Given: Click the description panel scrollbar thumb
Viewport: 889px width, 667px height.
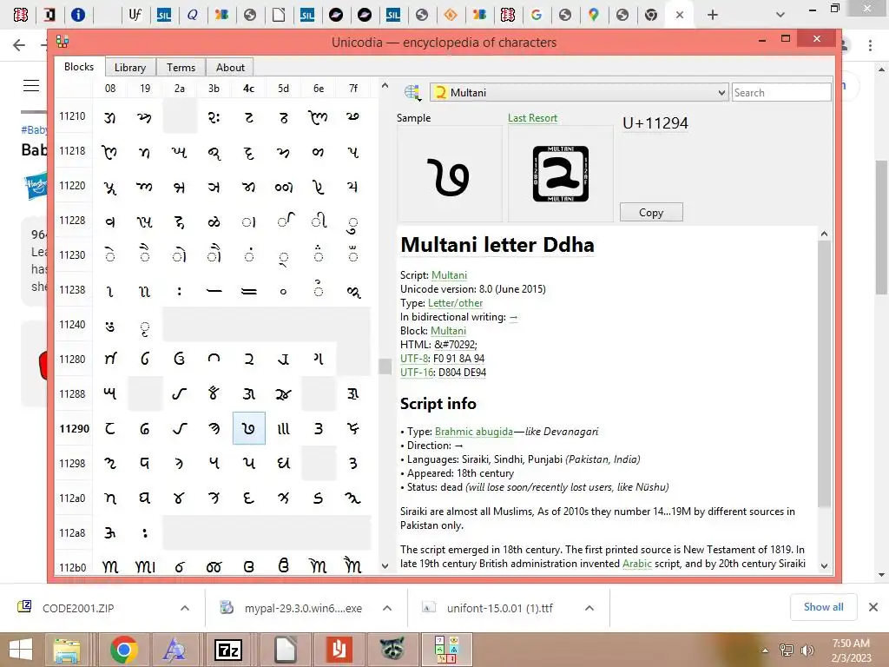Looking at the screenshot, I should (825, 373).
